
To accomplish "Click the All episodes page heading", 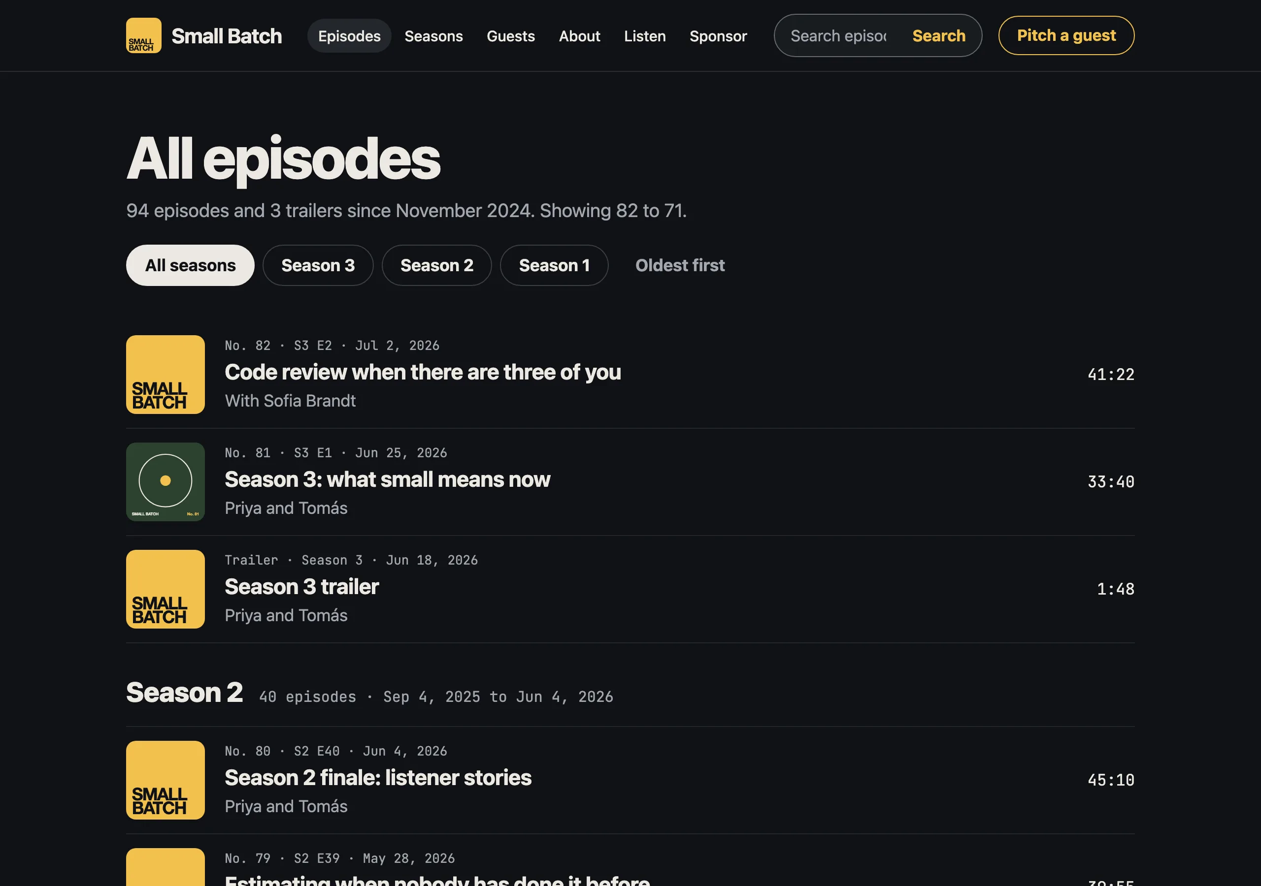I will 283,158.
